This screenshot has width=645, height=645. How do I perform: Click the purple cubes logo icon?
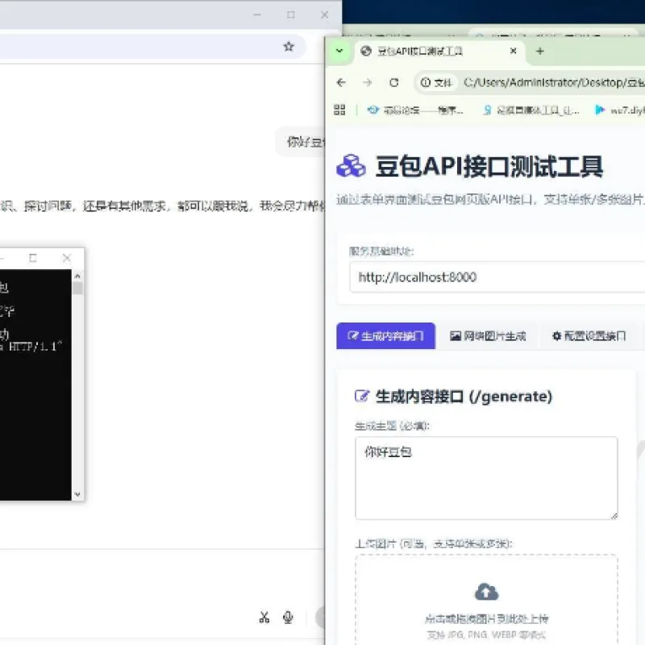click(x=351, y=166)
